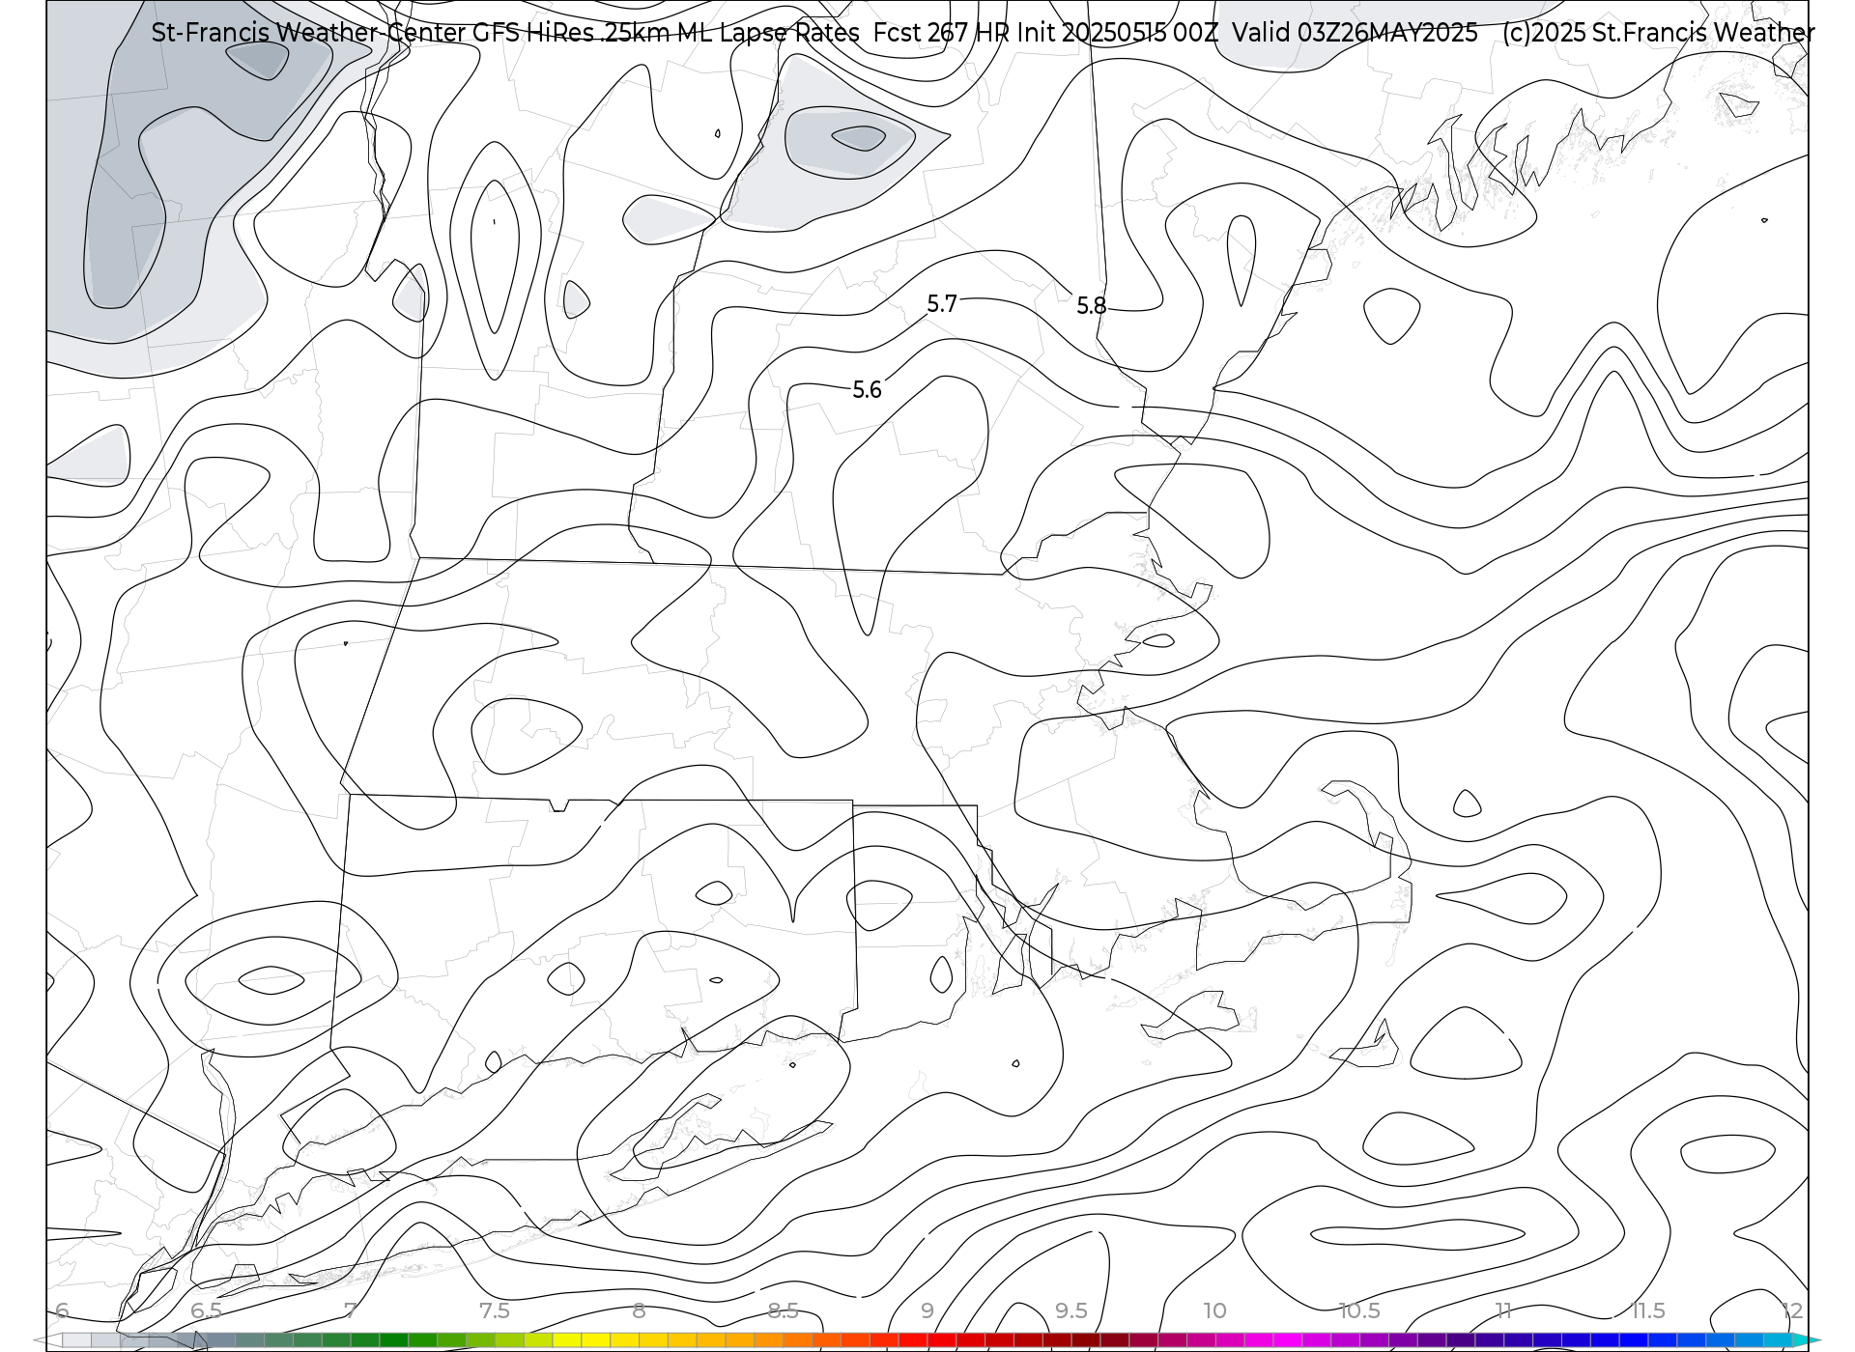Click the 5.8 contour label

(1092, 306)
